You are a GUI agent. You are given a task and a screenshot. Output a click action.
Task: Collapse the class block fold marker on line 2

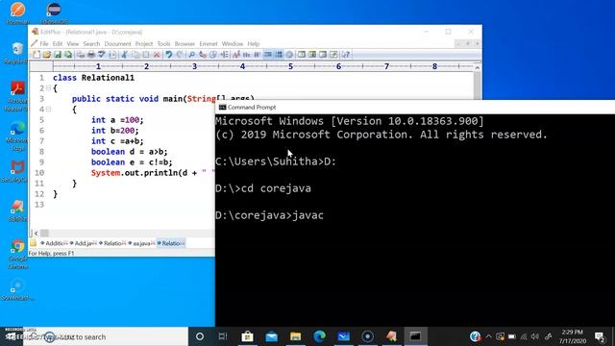click(48, 88)
